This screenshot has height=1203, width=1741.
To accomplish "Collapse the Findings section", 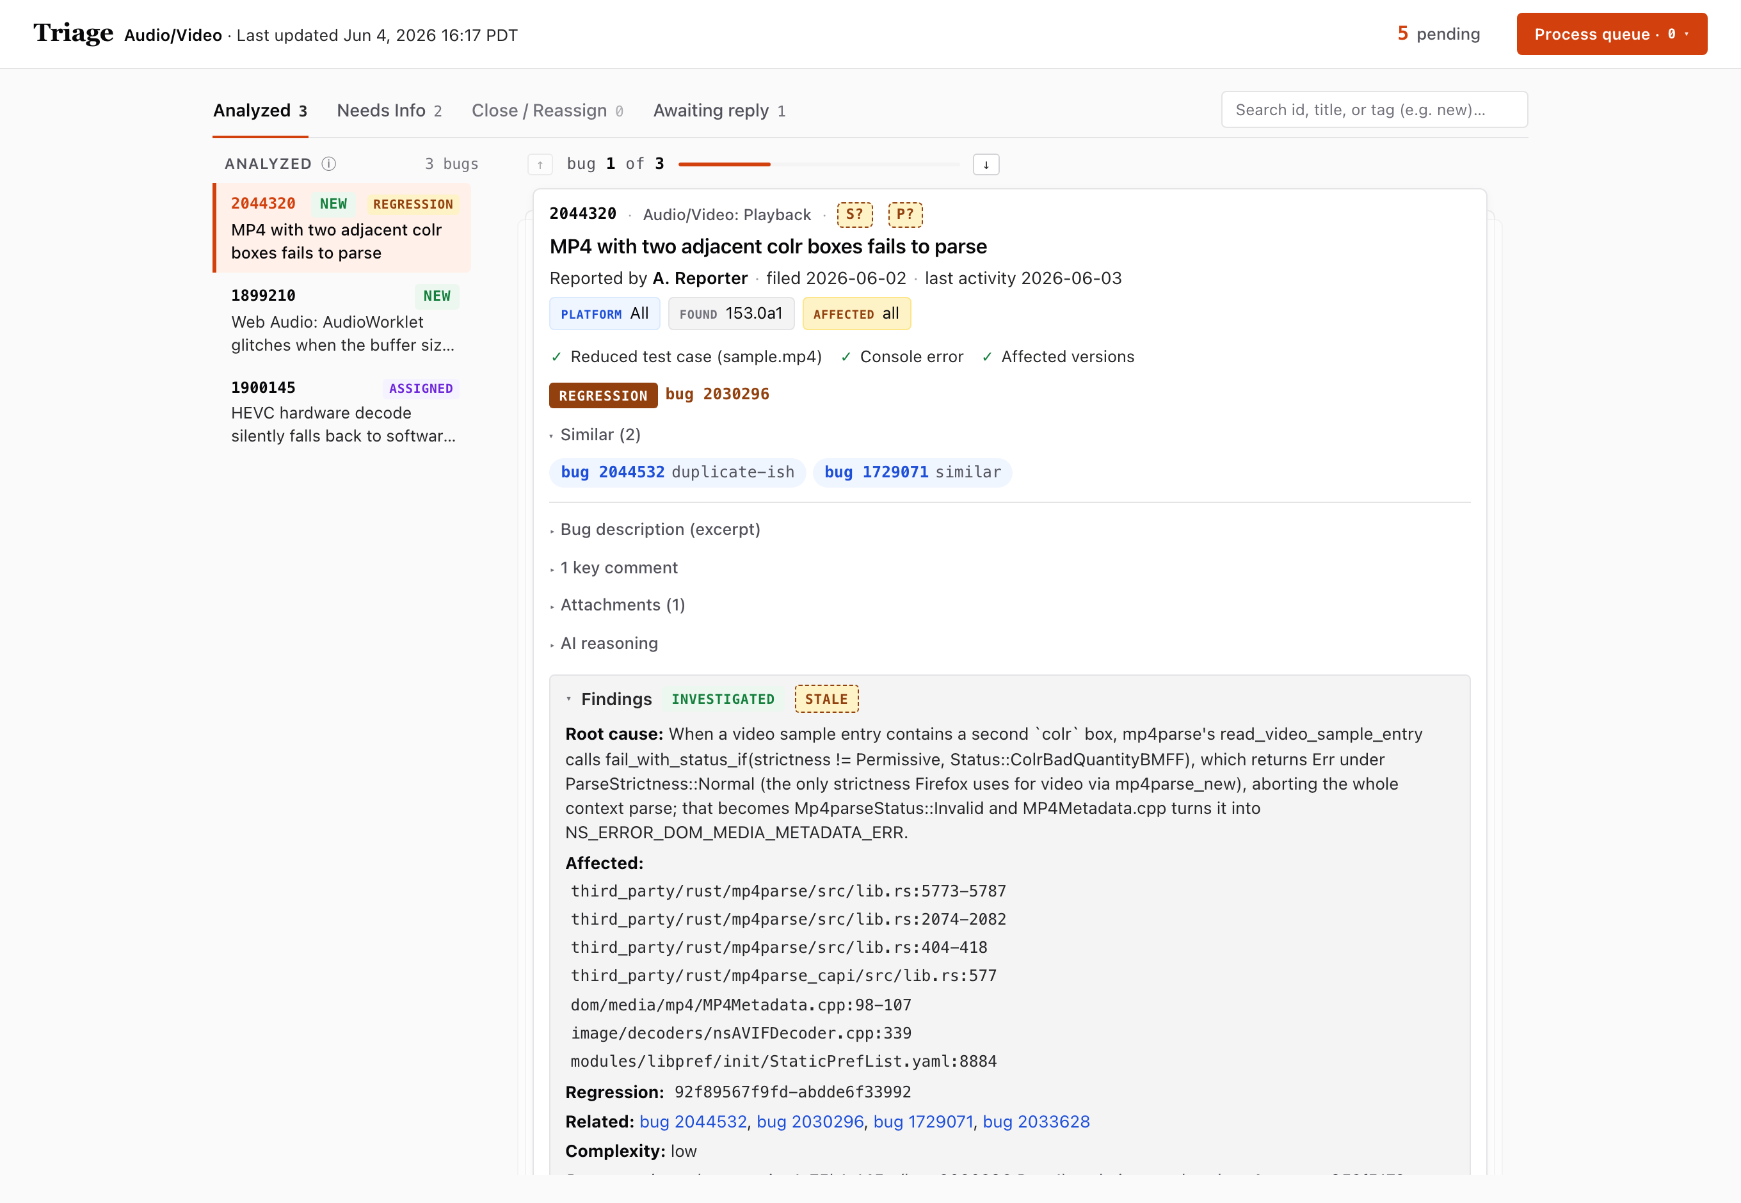I will 609,699.
